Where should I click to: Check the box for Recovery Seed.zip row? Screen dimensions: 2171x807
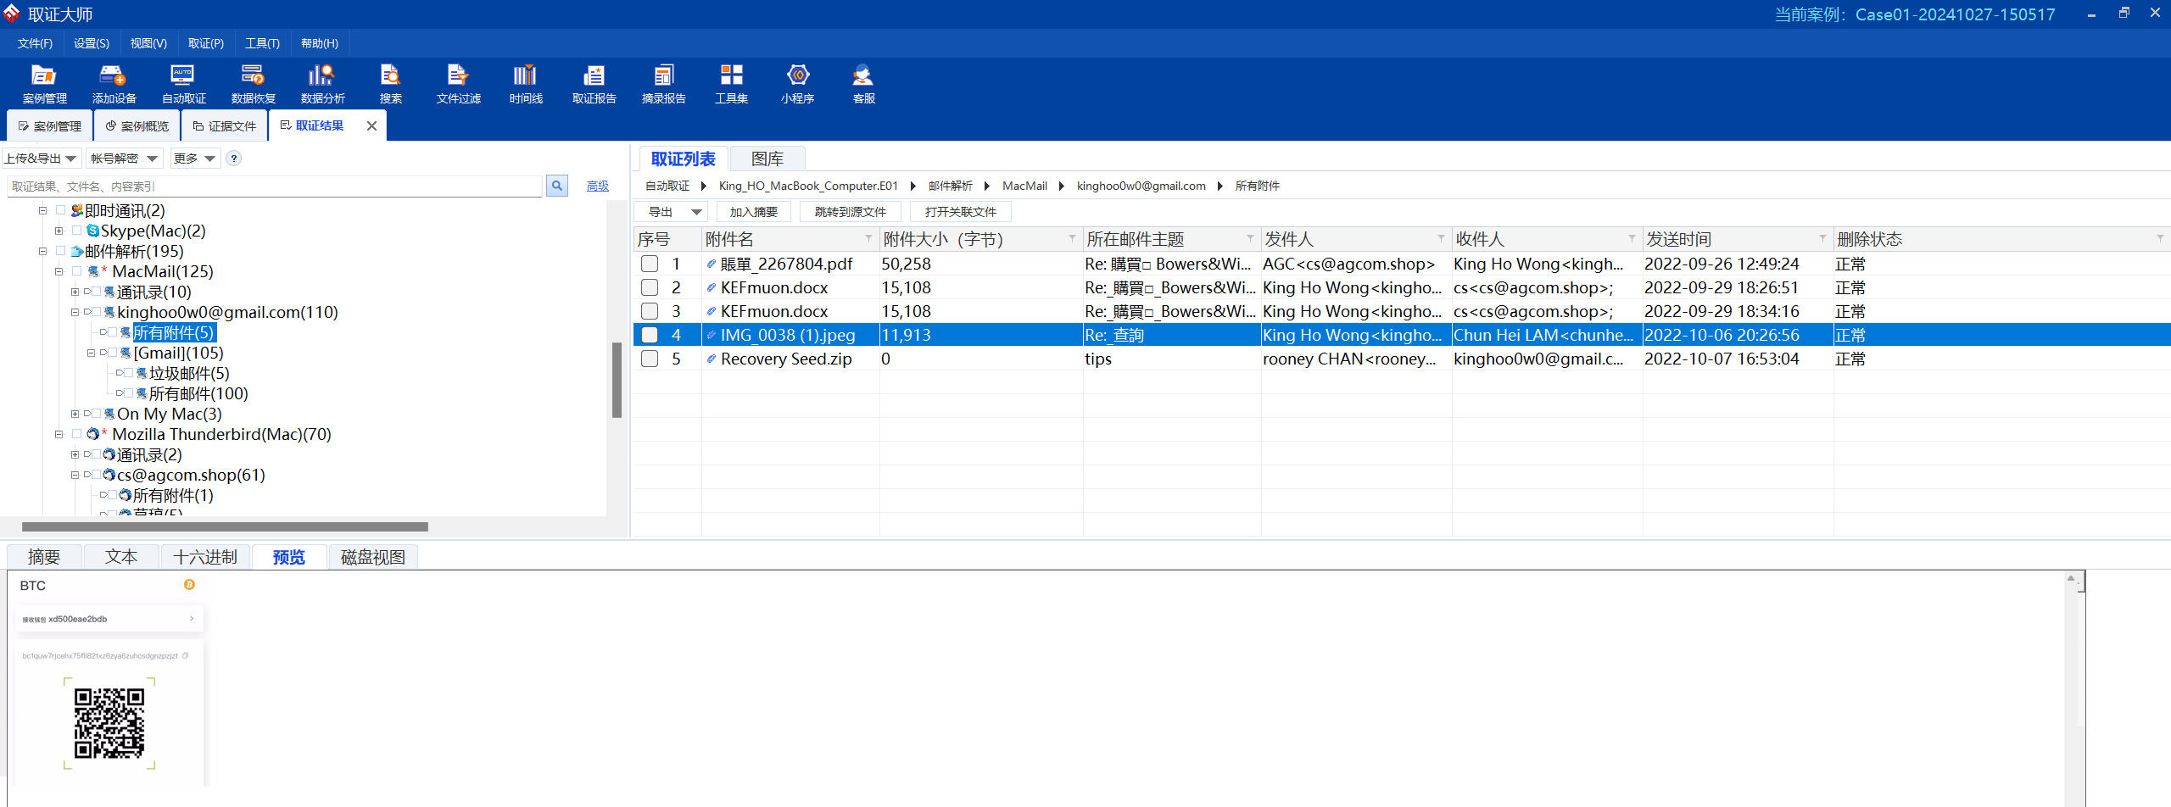point(650,359)
